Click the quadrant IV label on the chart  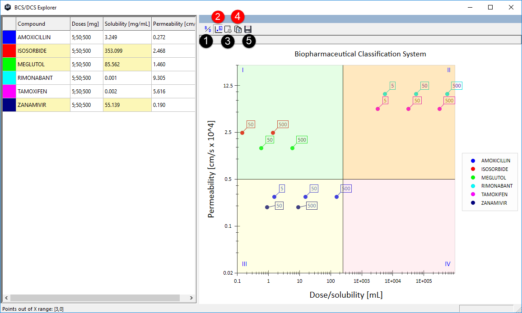click(447, 264)
